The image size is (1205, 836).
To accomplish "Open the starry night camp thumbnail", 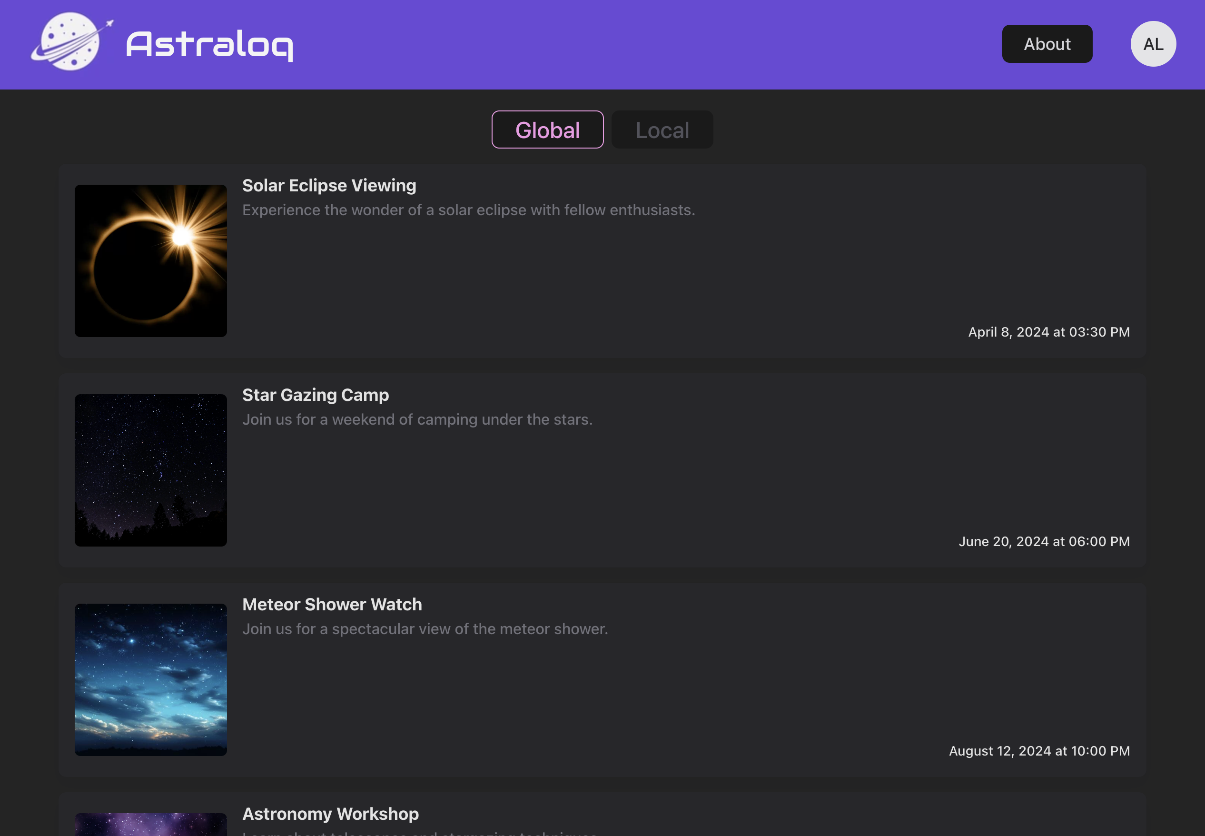I will [x=151, y=470].
